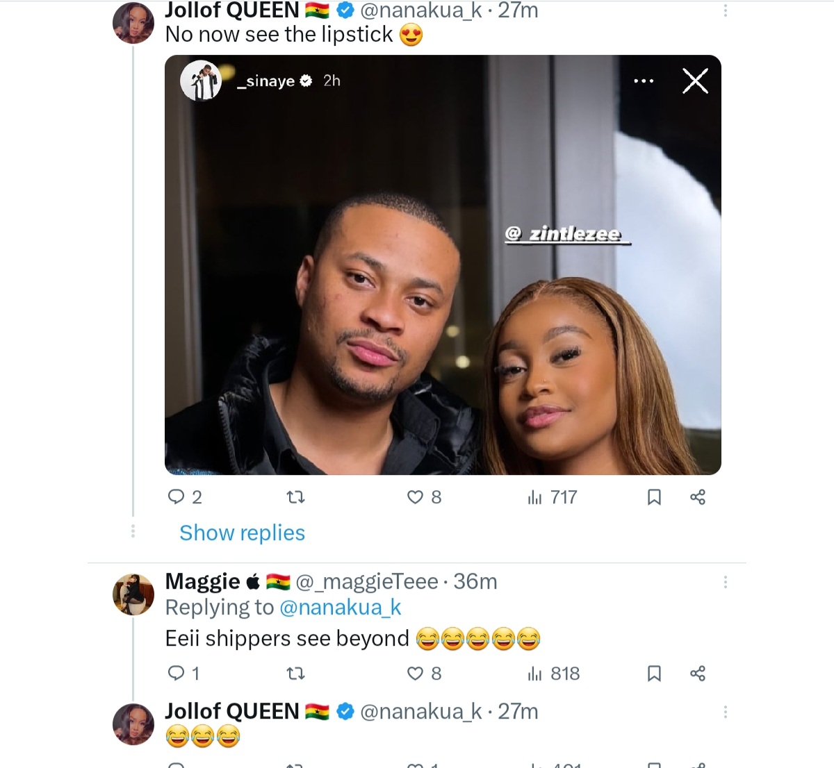Open the thread options dots beside Show replies
The width and height of the screenshot is (834, 768).
coord(133,531)
